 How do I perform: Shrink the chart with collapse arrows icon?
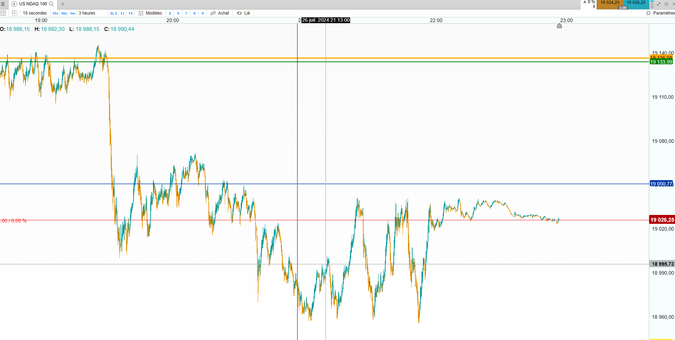pos(659,4)
